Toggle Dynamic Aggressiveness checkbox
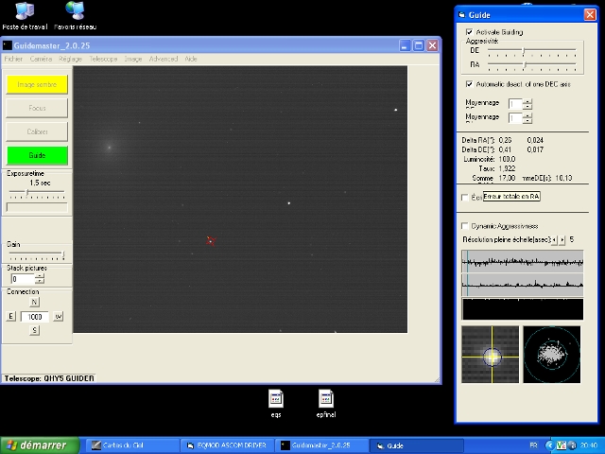The height and width of the screenshot is (454, 605). point(465,226)
